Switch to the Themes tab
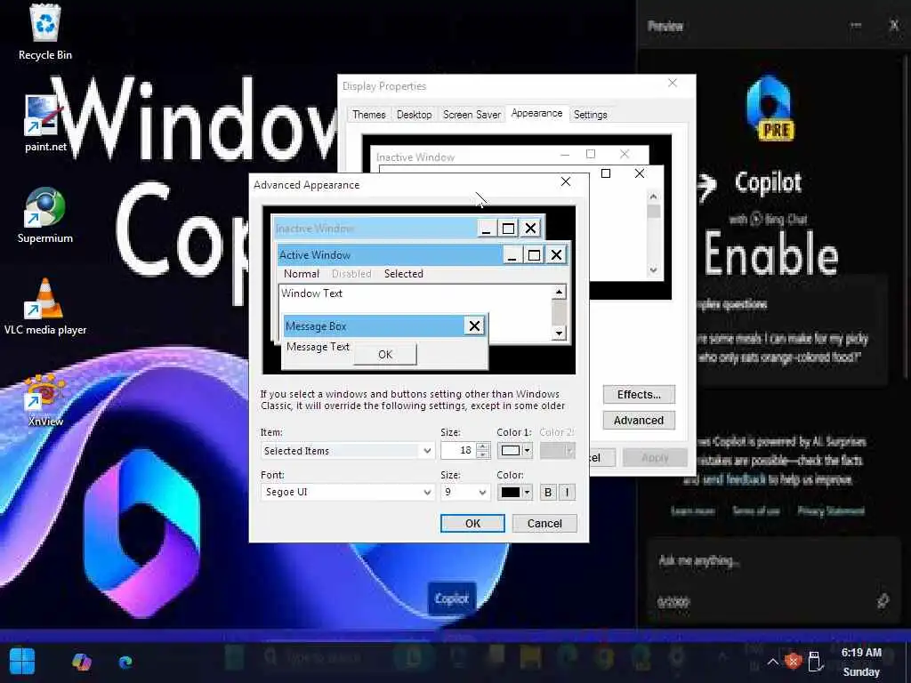 click(x=369, y=115)
